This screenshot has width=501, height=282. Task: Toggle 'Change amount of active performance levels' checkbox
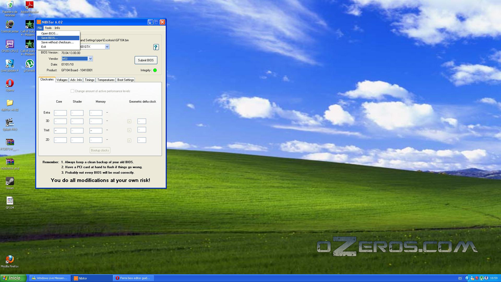(x=72, y=91)
